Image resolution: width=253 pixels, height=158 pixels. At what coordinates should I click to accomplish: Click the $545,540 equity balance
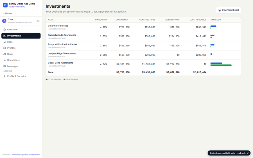201,46
